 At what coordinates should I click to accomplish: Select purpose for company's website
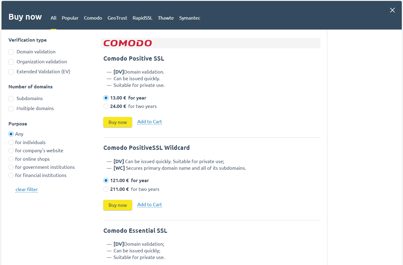pyautogui.click(x=11, y=150)
